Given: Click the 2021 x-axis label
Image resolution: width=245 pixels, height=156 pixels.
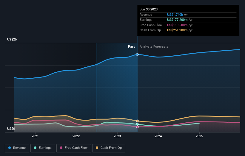Looking at the screenshot, I should 35,136.
